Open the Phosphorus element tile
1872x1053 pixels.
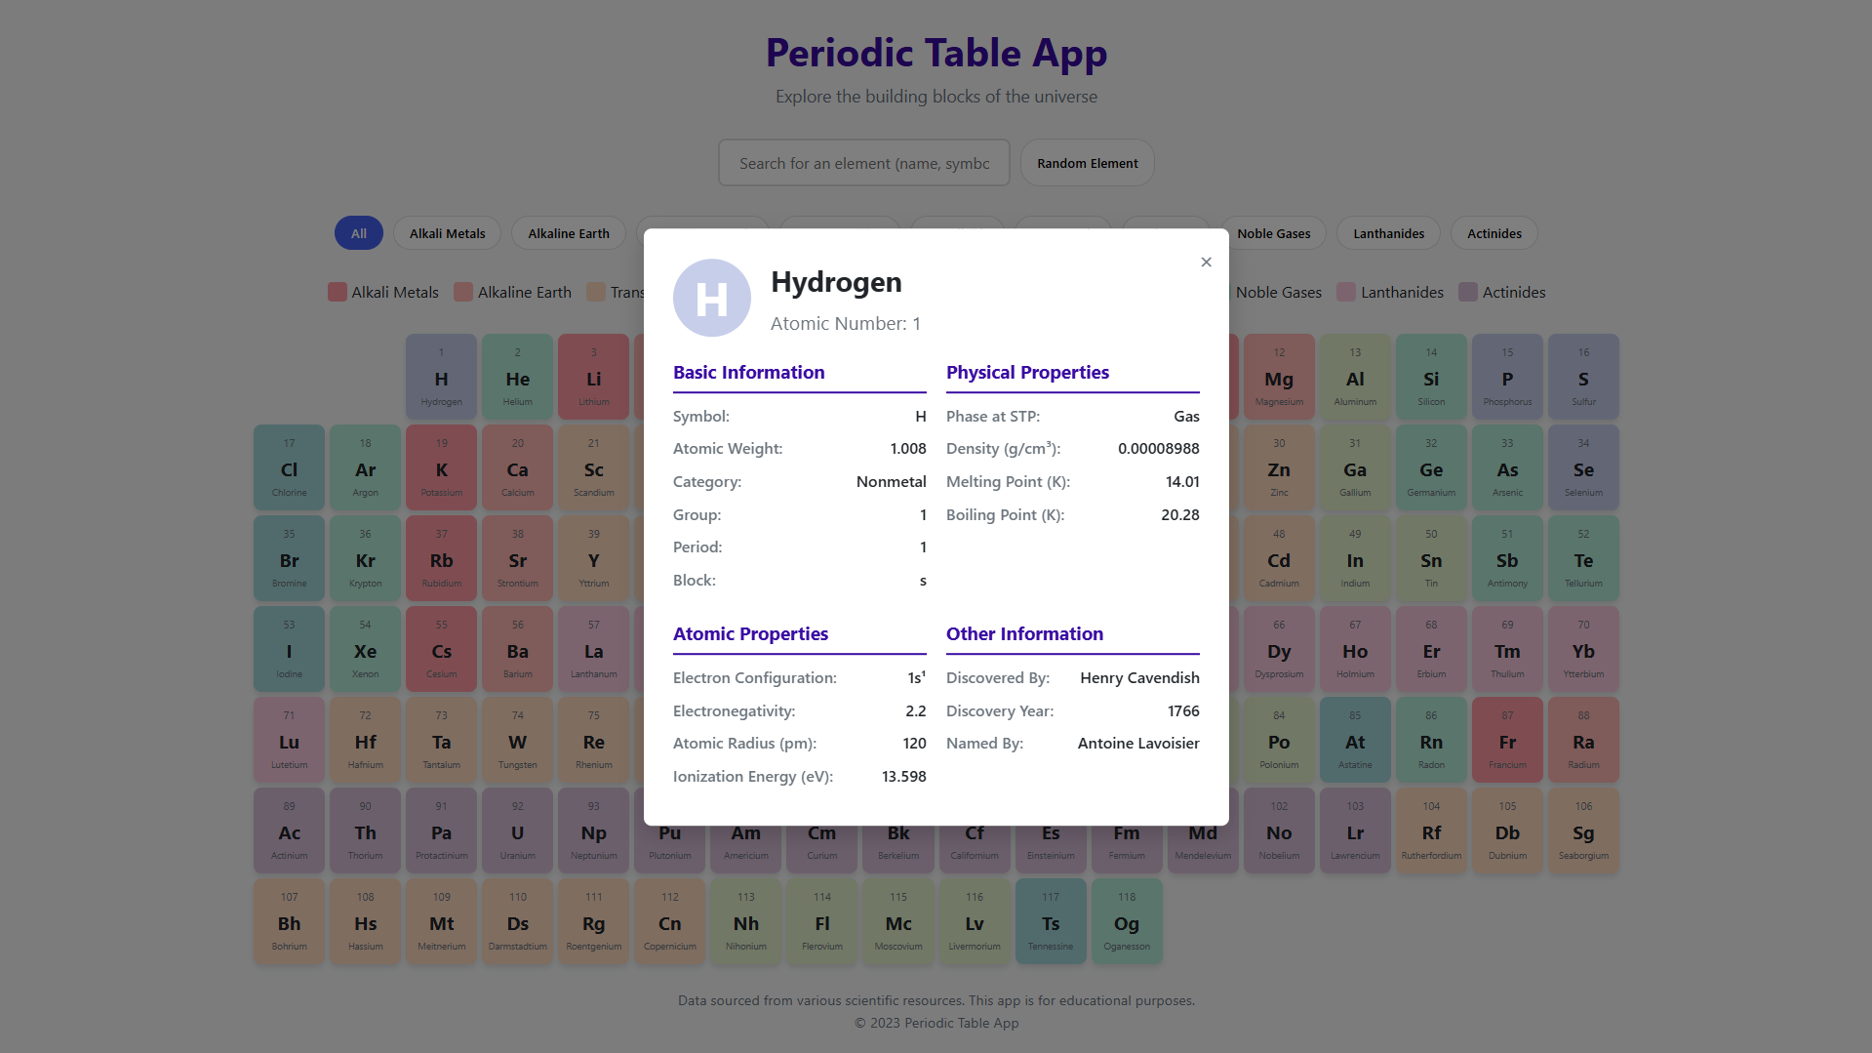point(1507,377)
